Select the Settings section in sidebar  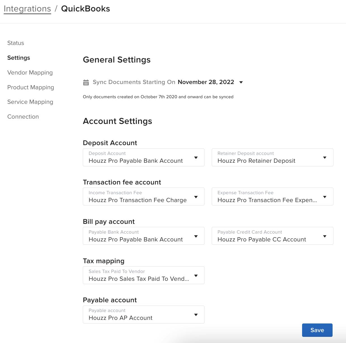(19, 58)
